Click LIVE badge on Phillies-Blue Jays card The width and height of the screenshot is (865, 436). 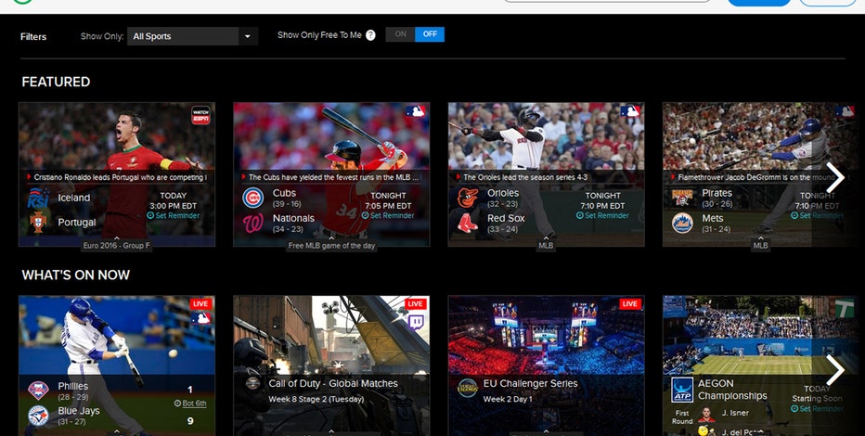click(x=200, y=303)
